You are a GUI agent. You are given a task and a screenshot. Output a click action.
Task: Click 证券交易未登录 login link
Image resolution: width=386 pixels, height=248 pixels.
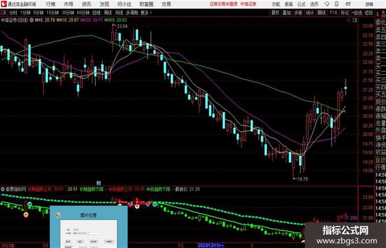tap(223, 4)
